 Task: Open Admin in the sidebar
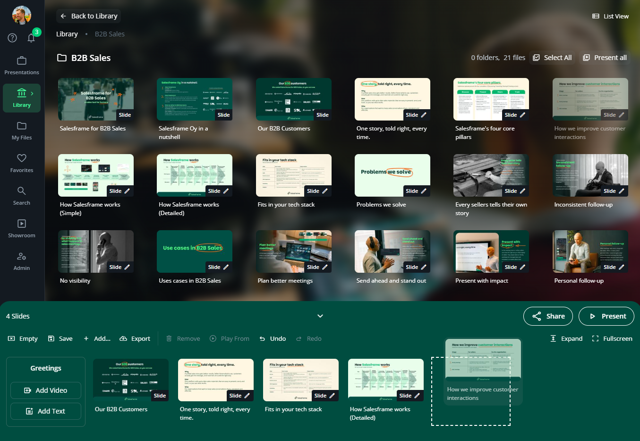pos(22,261)
